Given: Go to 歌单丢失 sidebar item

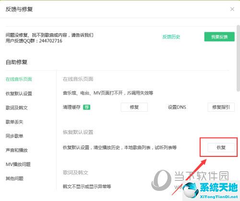Looking at the screenshot, I should click(14, 122).
